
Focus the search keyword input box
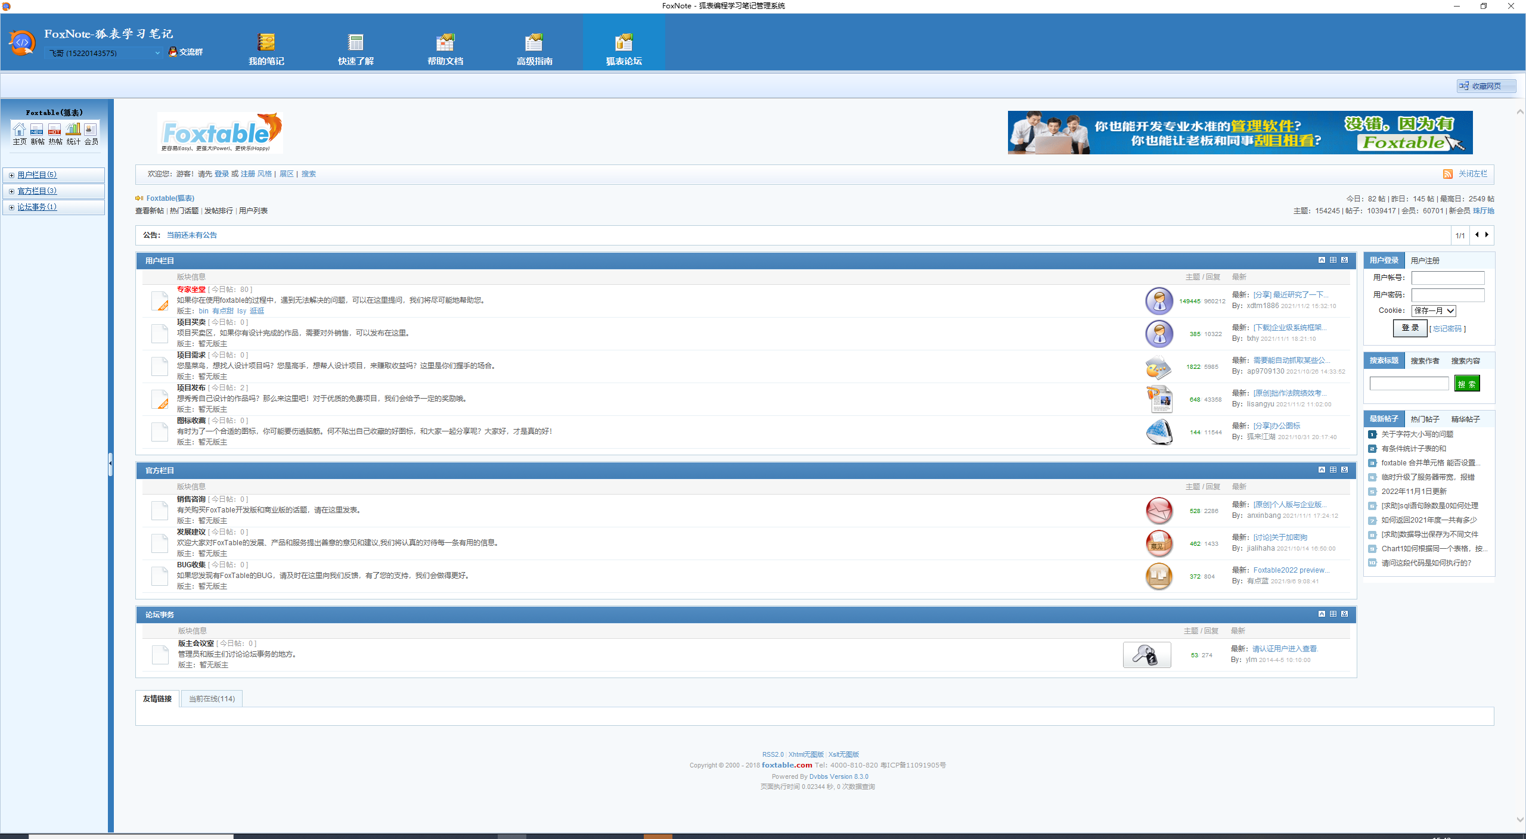point(1409,384)
